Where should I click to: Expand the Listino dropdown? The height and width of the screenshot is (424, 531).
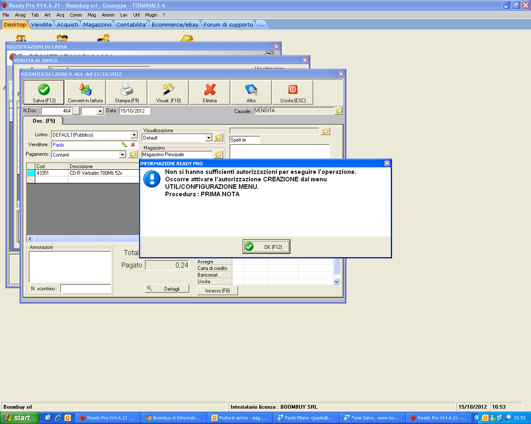tap(134, 135)
